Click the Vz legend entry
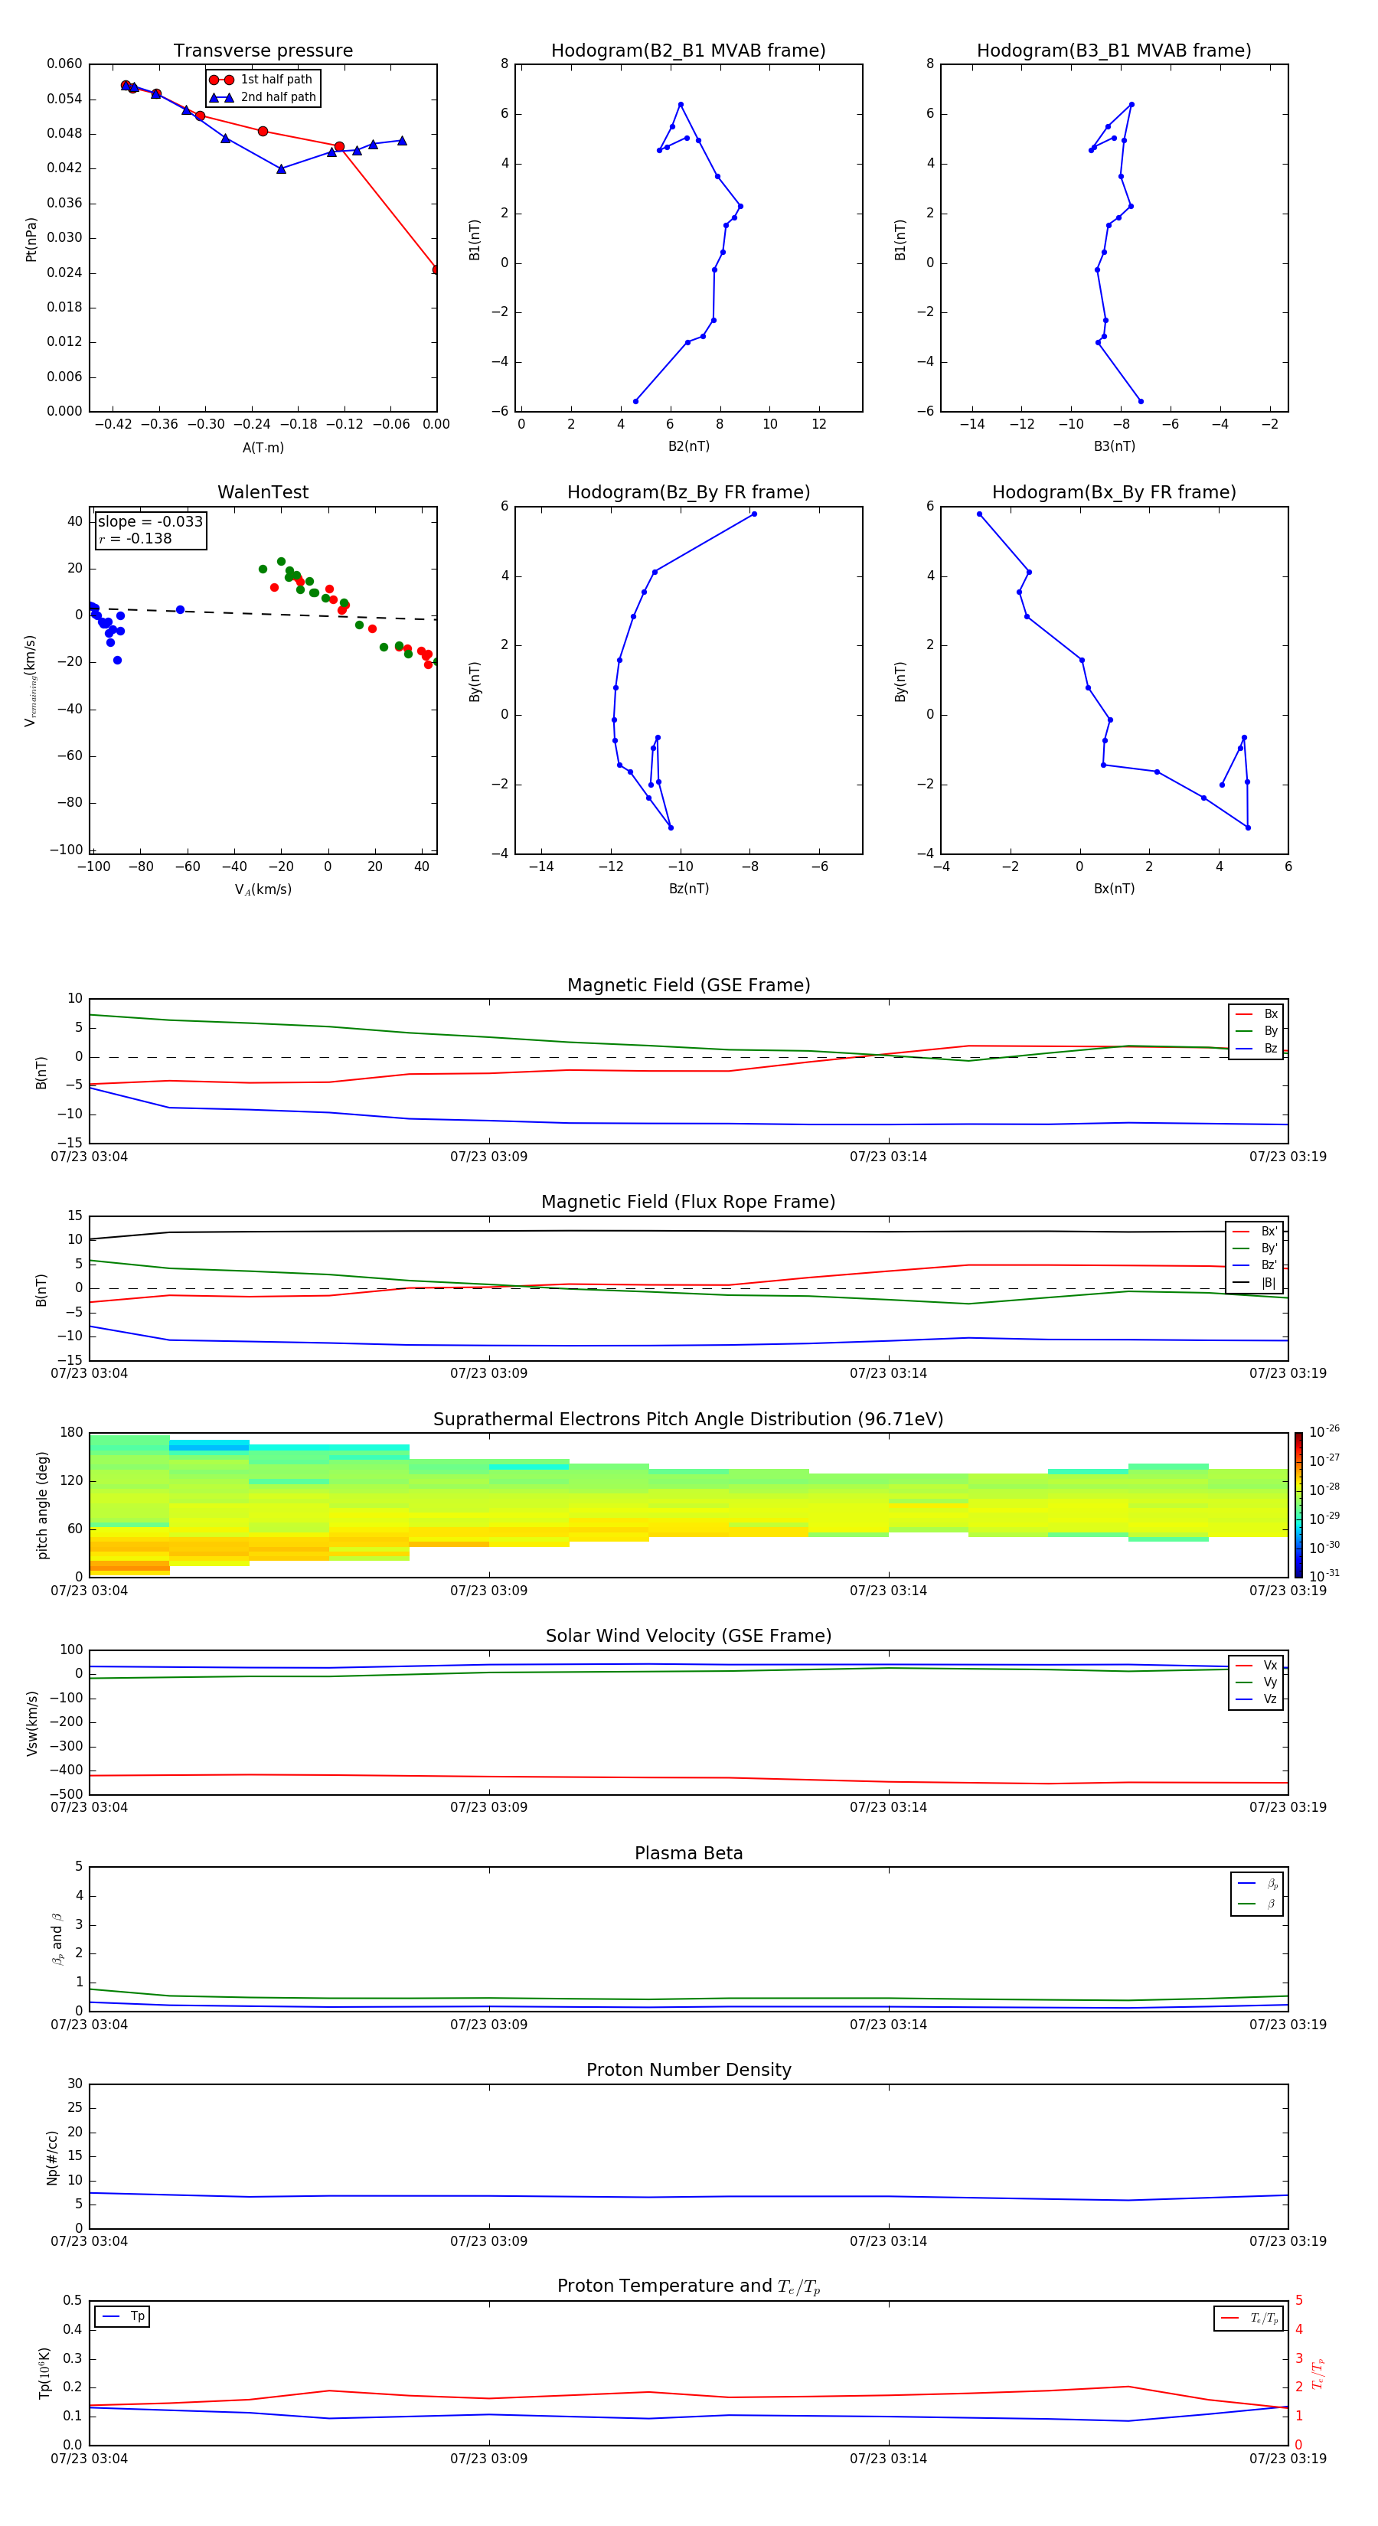This screenshot has width=1378, height=2526. (x=1256, y=1699)
